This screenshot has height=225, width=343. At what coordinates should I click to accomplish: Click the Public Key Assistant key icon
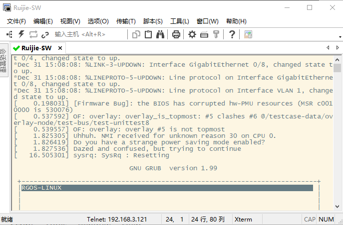pos(216,34)
